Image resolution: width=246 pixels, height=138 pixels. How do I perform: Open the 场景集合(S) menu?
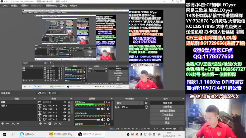[x=51, y=6]
